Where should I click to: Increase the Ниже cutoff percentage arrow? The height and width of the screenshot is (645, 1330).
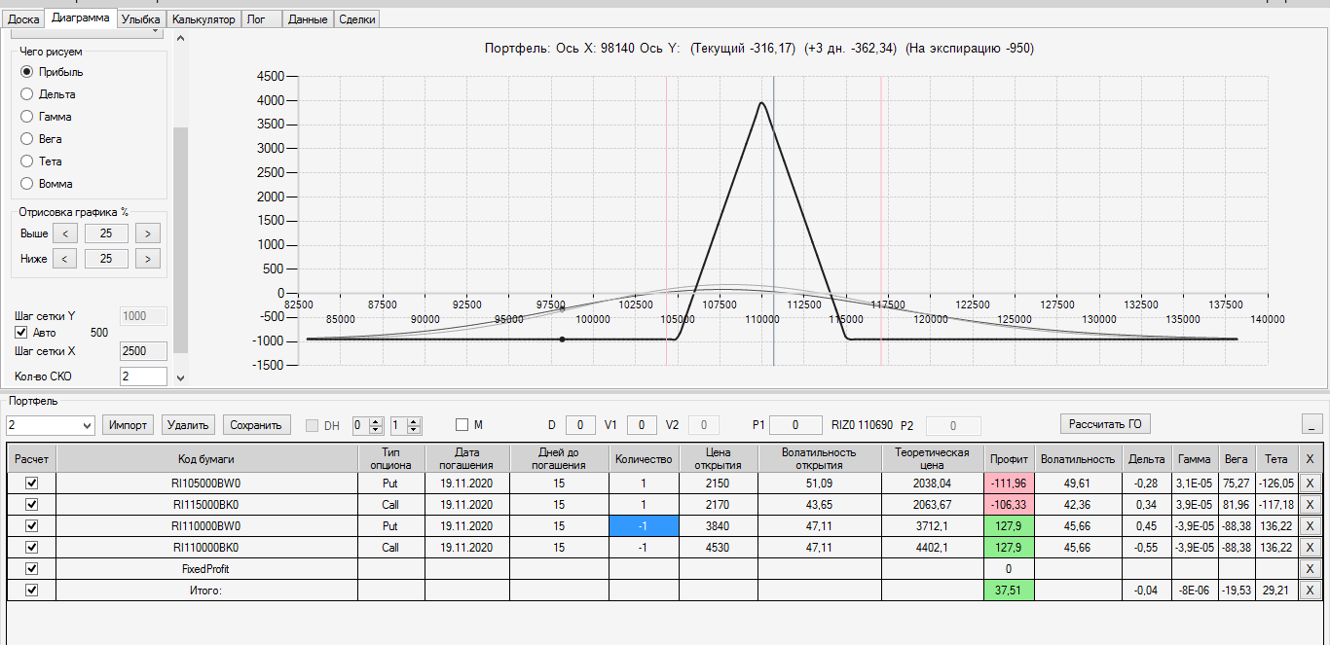click(147, 259)
